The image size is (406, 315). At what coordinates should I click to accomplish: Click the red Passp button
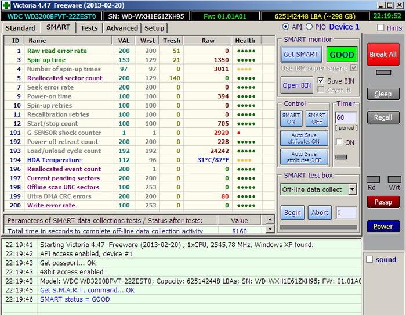(x=383, y=202)
